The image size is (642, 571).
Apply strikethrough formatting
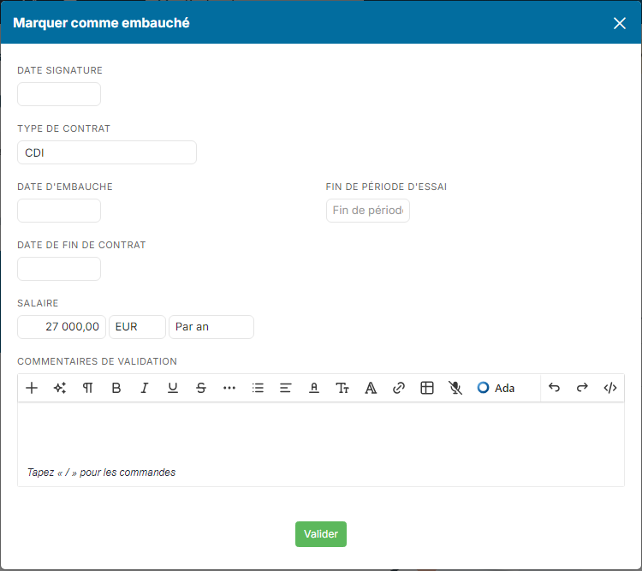point(201,388)
